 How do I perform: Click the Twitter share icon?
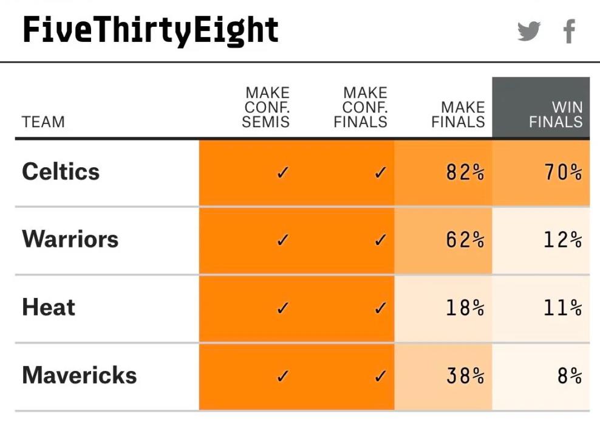[x=529, y=31]
